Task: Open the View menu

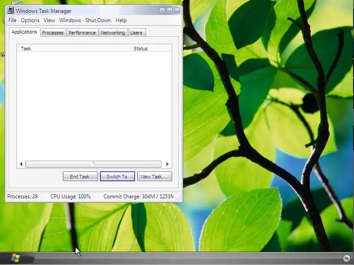Action: point(49,20)
